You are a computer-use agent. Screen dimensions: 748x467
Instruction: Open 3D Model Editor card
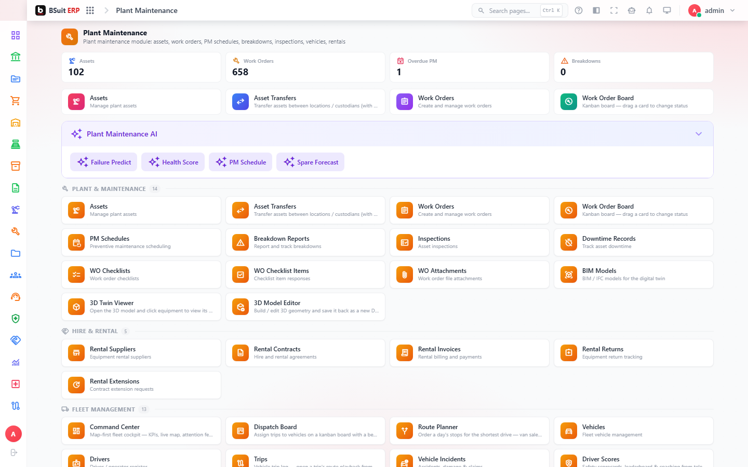click(305, 307)
